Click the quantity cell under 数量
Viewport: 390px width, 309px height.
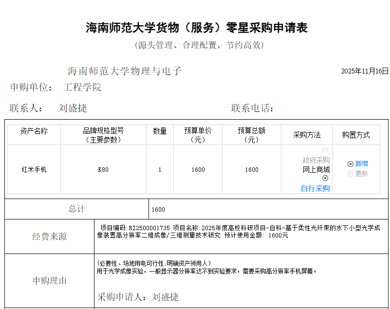point(160,170)
